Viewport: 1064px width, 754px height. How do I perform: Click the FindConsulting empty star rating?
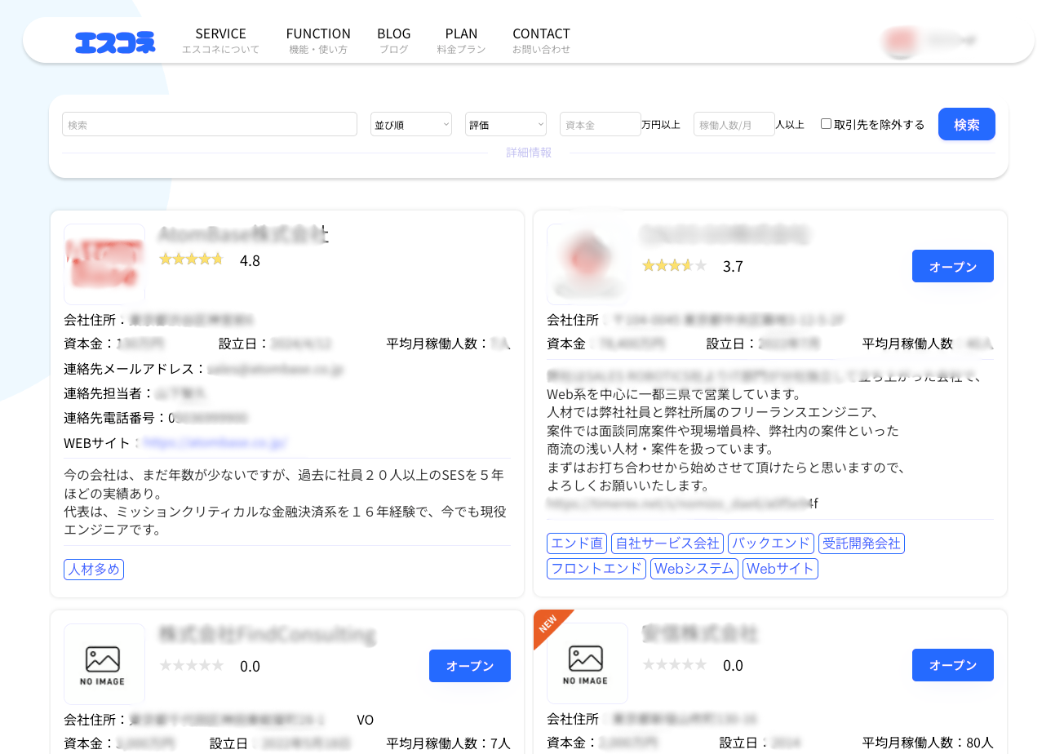pyautogui.click(x=191, y=665)
